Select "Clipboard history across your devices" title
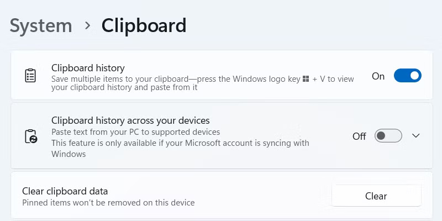 [x=130, y=120]
